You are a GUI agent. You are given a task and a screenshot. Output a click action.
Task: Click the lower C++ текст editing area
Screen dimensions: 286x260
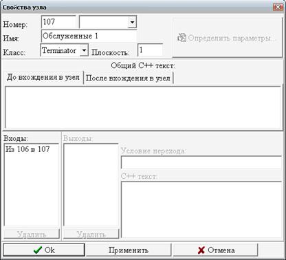[201, 210]
